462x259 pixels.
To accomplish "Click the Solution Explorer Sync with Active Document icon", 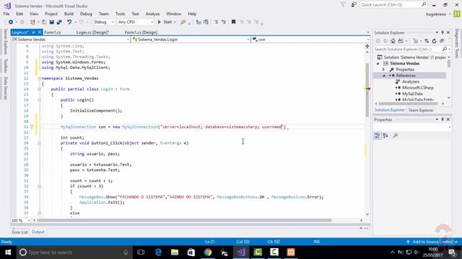I will point(427,41).
